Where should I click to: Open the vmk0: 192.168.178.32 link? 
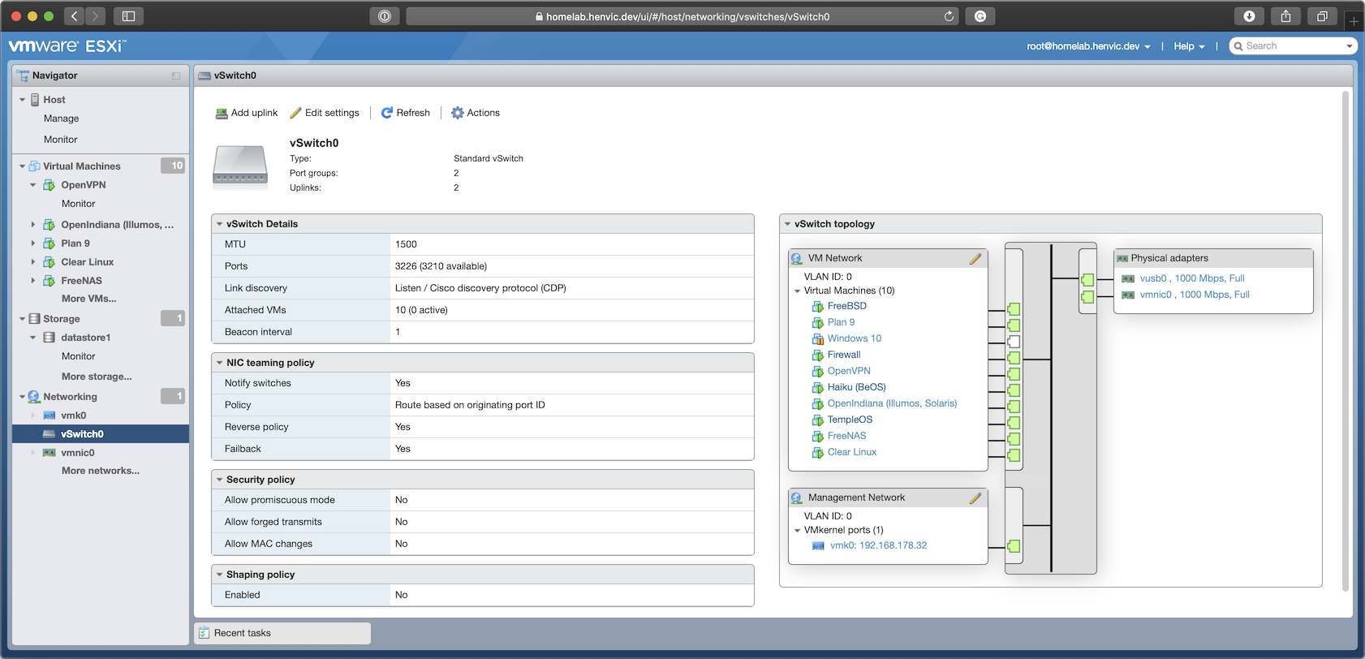click(878, 545)
